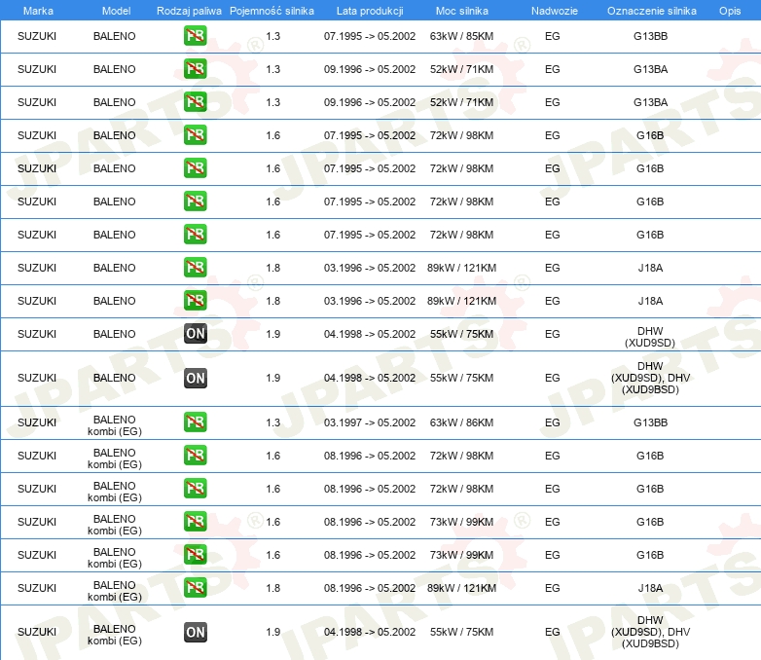Click EG body cell in 63kW / 86KM row
Image resolution: width=761 pixels, height=660 pixels.
pos(553,422)
